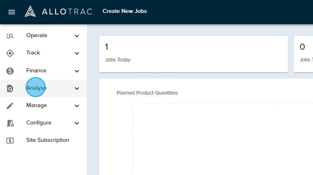Open the Site Subscription link
This screenshot has height=175, width=313.
click(x=47, y=140)
